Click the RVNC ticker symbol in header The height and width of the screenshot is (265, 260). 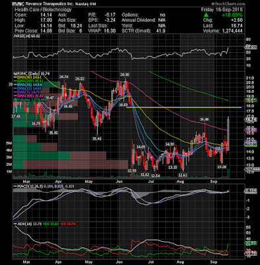pos(19,4)
